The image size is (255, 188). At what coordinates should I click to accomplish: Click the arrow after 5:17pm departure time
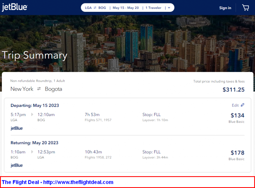[x=32, y=115]
